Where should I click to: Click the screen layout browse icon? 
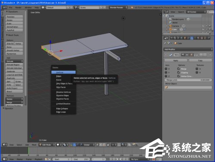(43, 7)
